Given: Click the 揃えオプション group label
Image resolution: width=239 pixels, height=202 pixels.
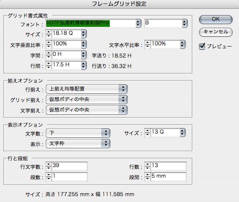Looking at the screenshot, I should (x=25, y=81).
